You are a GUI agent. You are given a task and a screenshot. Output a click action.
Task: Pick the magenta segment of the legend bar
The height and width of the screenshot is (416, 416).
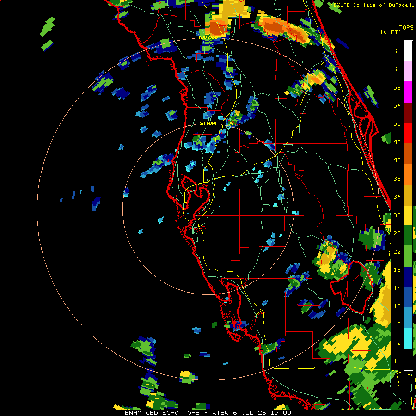408,92
